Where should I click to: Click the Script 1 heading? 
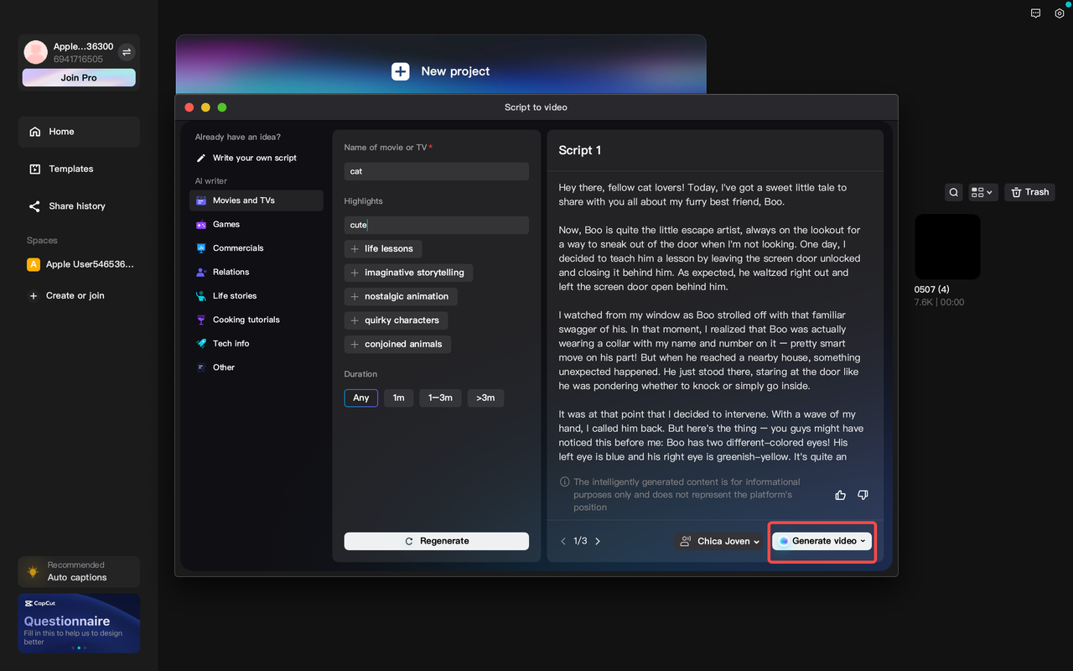tap(580, 150)
